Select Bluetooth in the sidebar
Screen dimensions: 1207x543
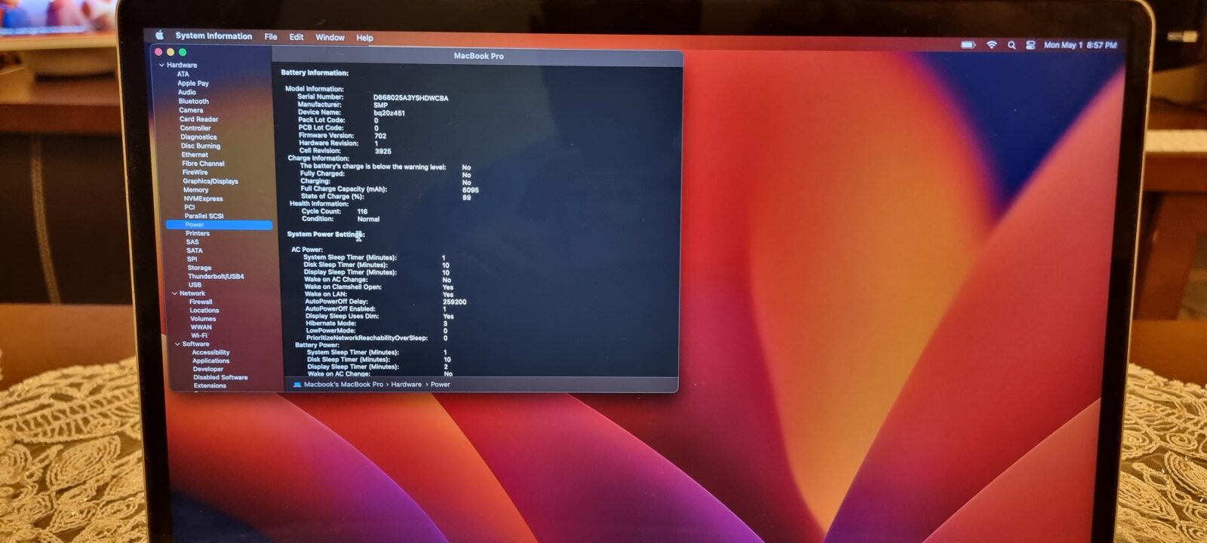click(x=194, y=101)
